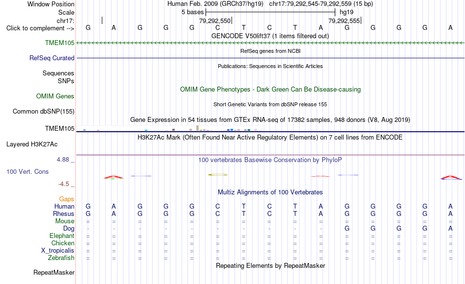Click 'Multiz Alignments of 100 Vertebrates' title

click(270, 192)
